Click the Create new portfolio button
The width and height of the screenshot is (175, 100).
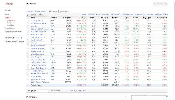click(160, 4)
